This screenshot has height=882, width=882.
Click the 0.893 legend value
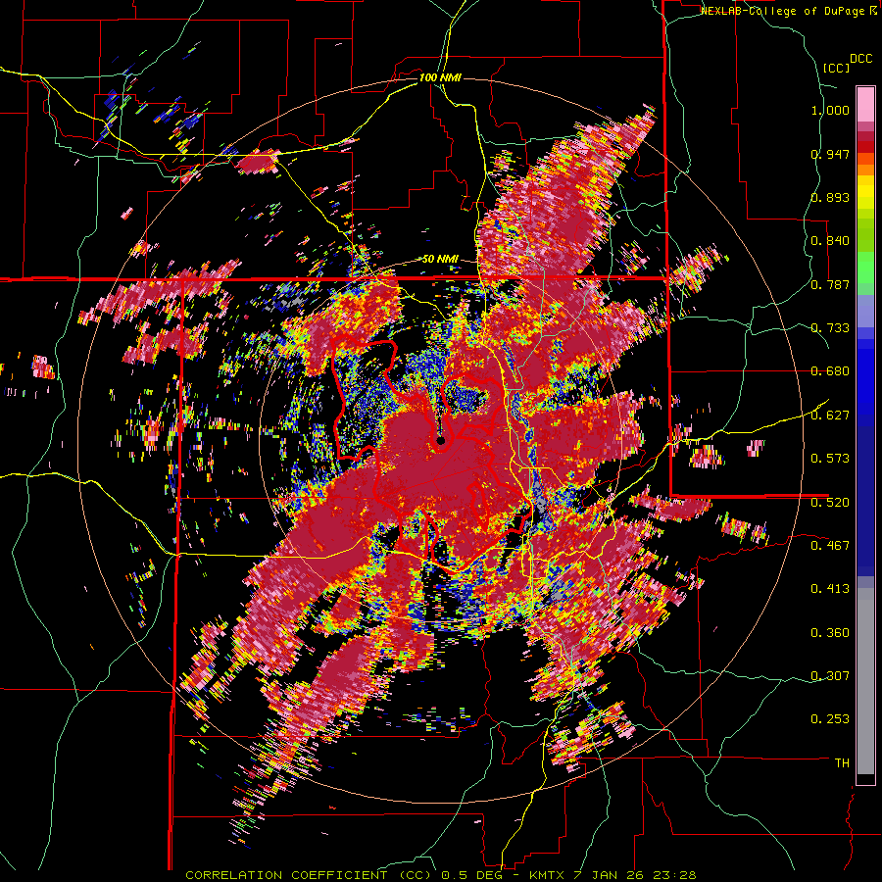[x=830, y=197]
